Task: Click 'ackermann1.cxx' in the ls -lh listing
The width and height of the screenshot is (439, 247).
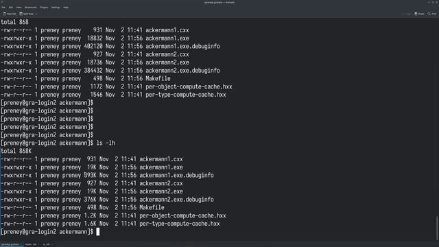Action: pos(161,159)
